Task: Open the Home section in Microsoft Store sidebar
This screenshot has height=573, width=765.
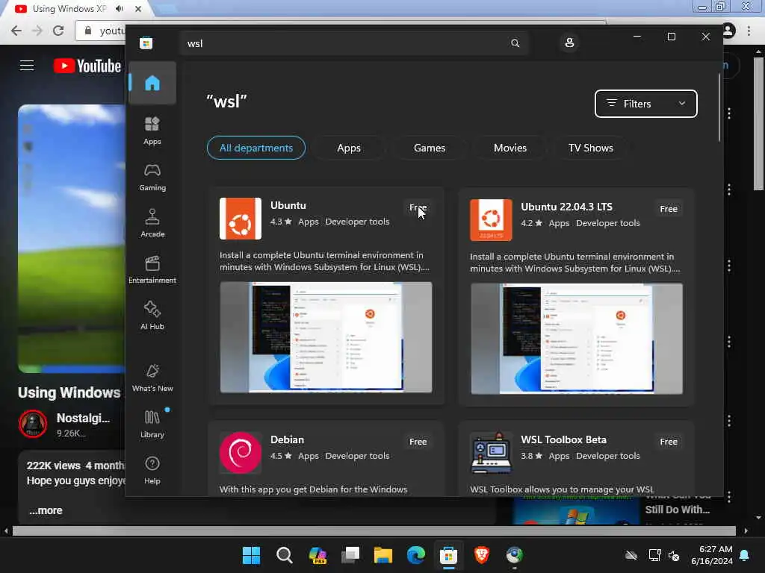Action: (152, 83)
